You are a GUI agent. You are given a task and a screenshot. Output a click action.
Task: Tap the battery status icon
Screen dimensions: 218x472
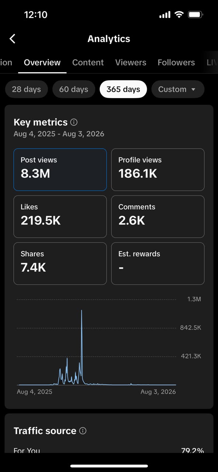click(x=195, y=15)
